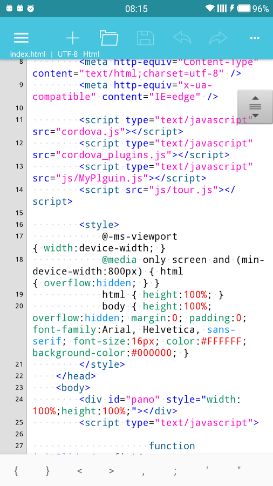The image size is (273, 486).
Task: Insert a closing curly brace symbol
Action: click(x=47, y=471)
